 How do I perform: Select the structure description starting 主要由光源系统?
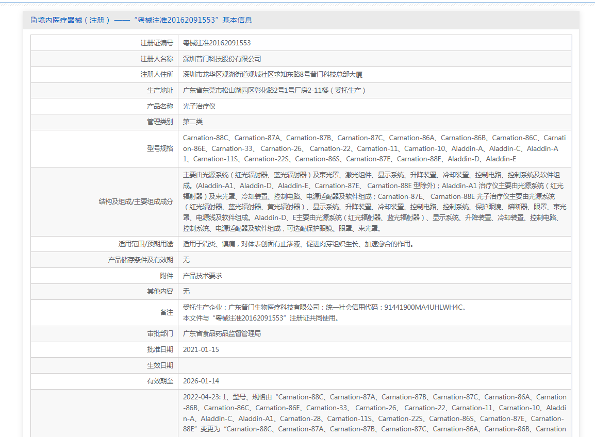[374, 201]
